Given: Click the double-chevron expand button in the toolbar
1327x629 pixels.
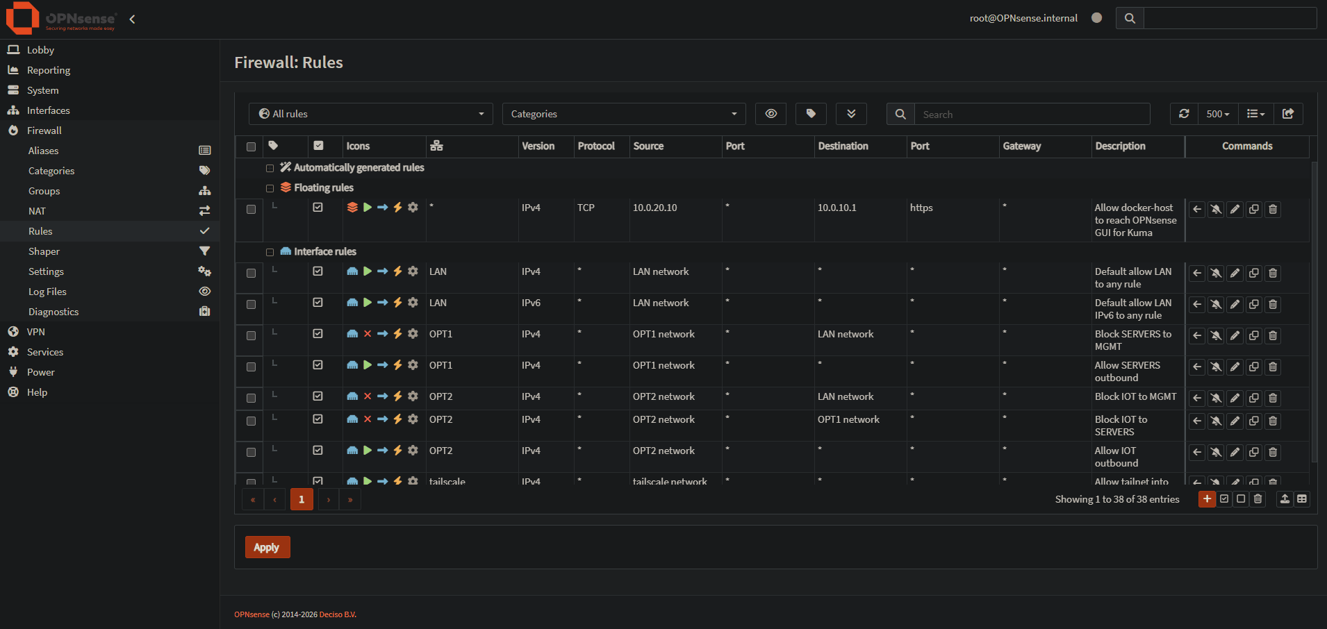Looking at the screenshot, I should [x=851, y=114].
